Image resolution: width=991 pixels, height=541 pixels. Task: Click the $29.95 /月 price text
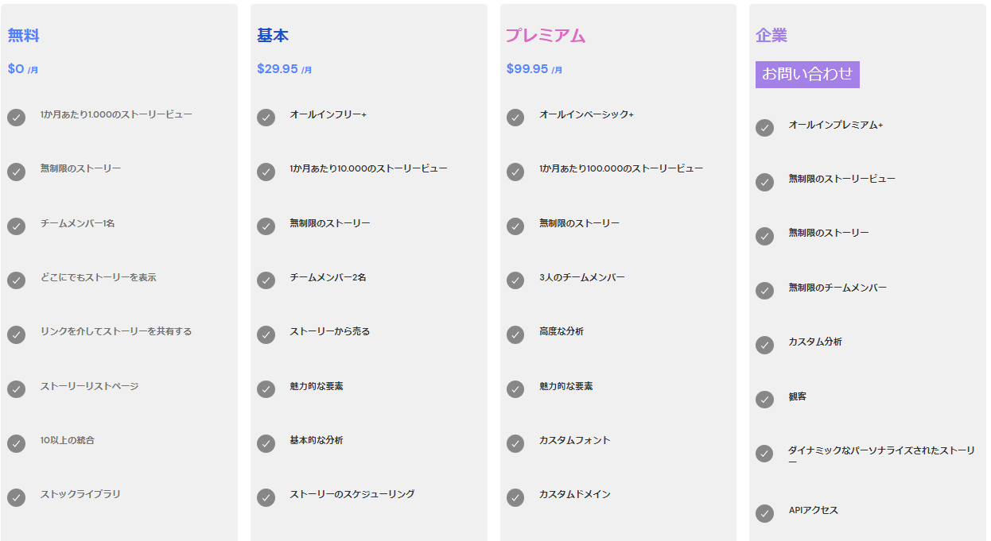pos(285,69)
